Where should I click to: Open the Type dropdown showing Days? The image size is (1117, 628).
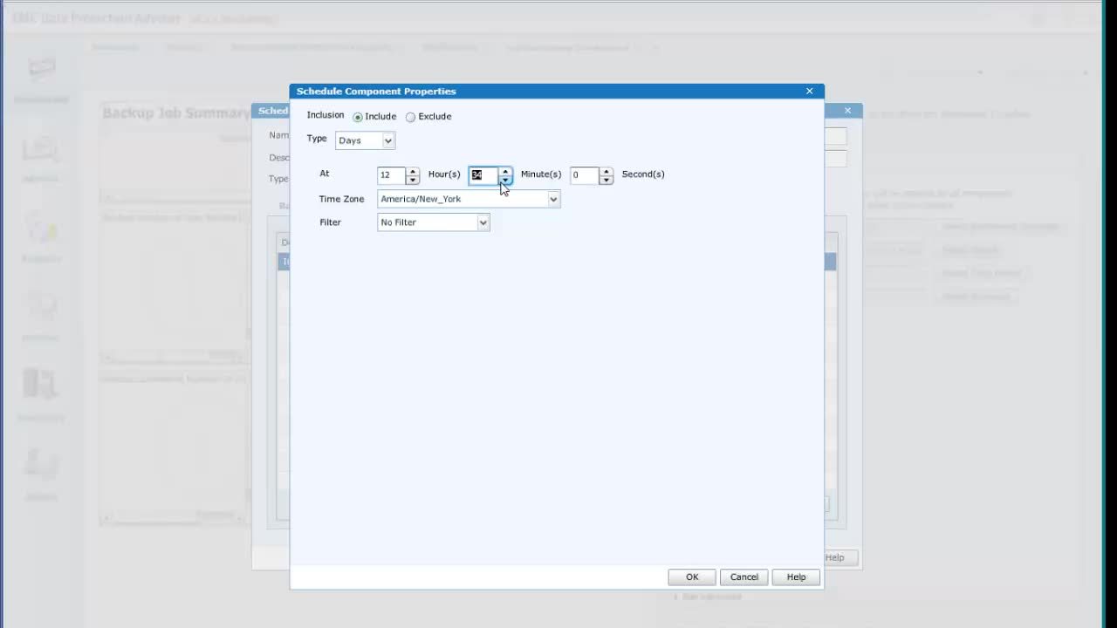(x=365, y=140)
